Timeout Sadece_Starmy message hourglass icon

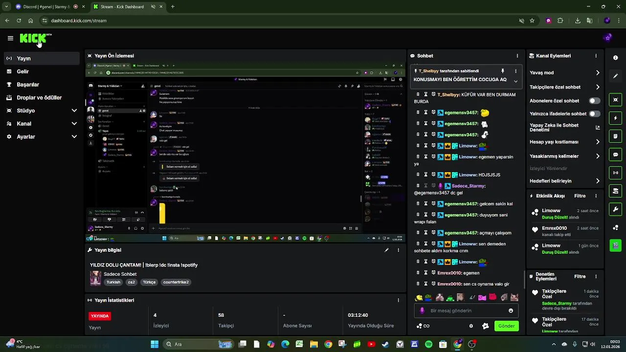pyautogui.click(x=425, y=186)
